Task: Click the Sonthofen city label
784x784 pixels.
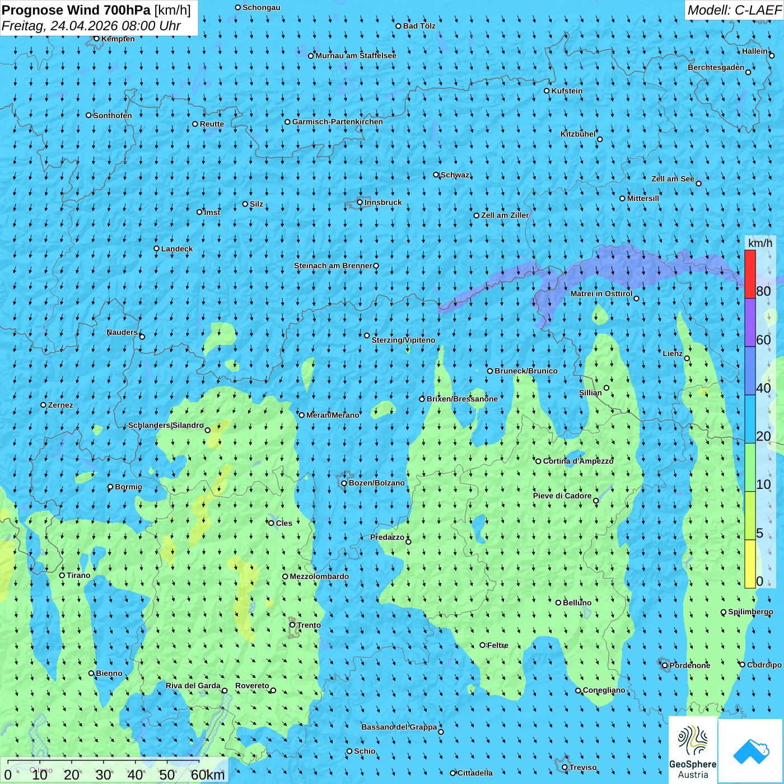Action: pyautogui.click(x=113, y=115)
